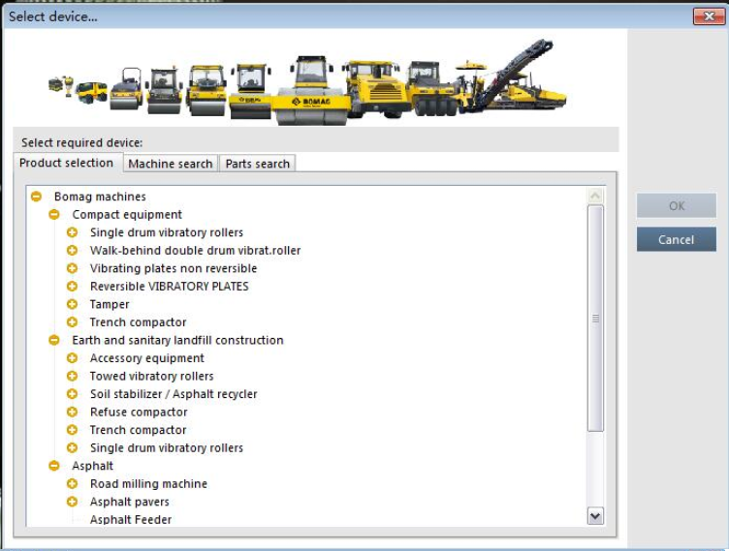The height and width of the screenshot is (551, 729).
Task: Expand the Asphalt pavers node
Action: click(x=72, y=502)
